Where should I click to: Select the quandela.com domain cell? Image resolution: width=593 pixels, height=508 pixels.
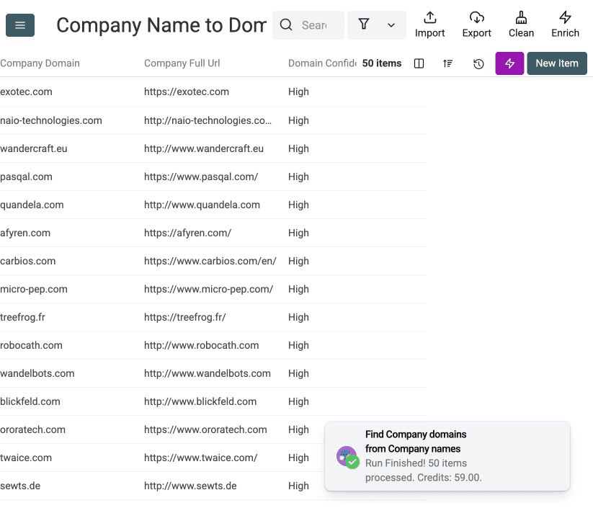point(32,205)
